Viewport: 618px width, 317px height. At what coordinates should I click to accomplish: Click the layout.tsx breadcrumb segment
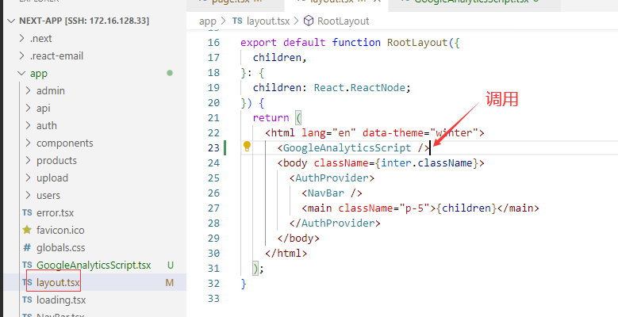(268, 21)
